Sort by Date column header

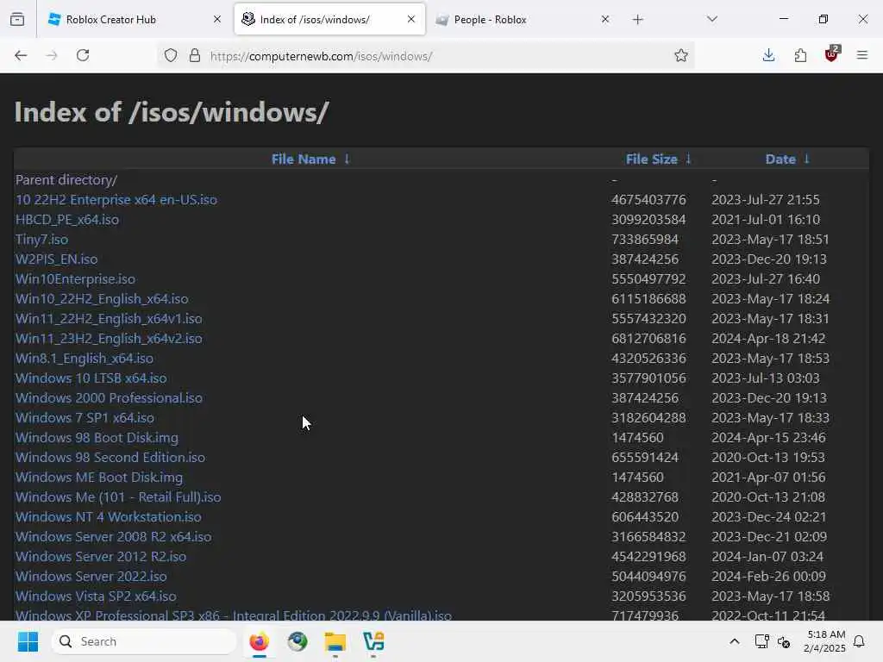point(780,159)
